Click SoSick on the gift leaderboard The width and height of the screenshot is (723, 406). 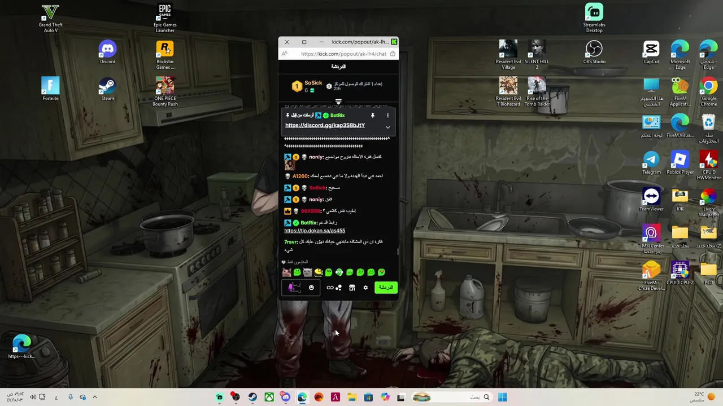pos(313,83)
